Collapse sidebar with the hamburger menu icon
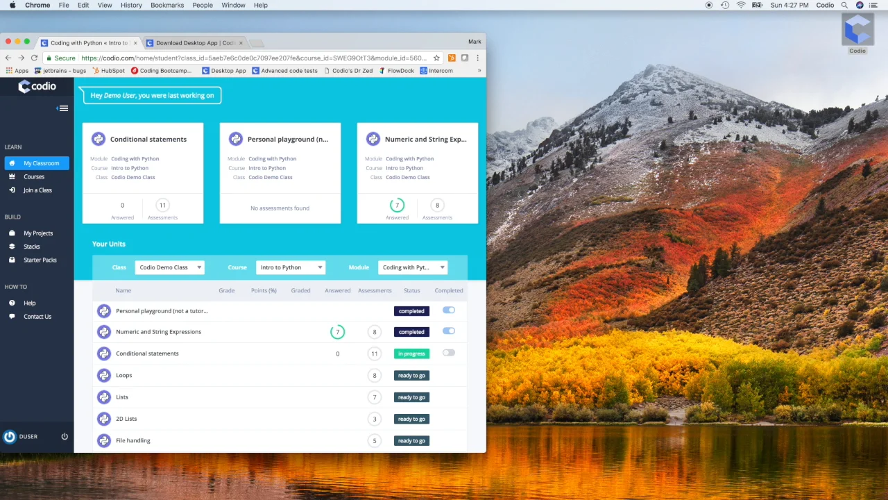Image resolution: width=888 pixels, height=500 pixels. coord(62,108)
